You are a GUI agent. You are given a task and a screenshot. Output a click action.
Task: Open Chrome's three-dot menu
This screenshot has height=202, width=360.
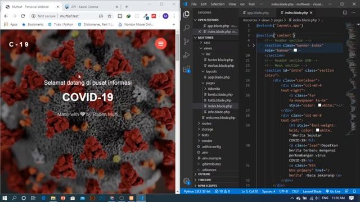click(x=174, y=16)
